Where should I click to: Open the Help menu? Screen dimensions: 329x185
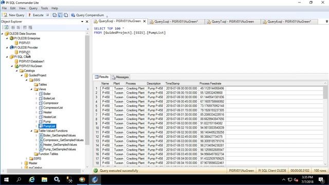click(55, 8)
